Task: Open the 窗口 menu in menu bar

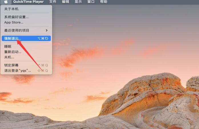Action: click(x=91, y=2)
